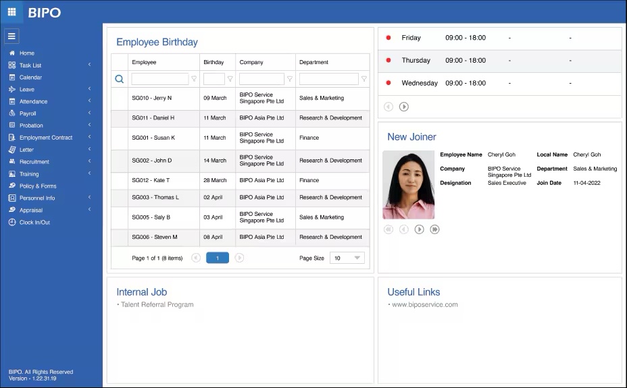Click the Birthday column filter funnel icon
This screenshot has height=388, width=627.
point(230,79)
